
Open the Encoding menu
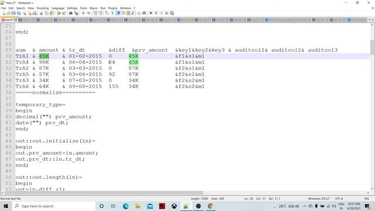pyautogui.click(x=43, y=8)
